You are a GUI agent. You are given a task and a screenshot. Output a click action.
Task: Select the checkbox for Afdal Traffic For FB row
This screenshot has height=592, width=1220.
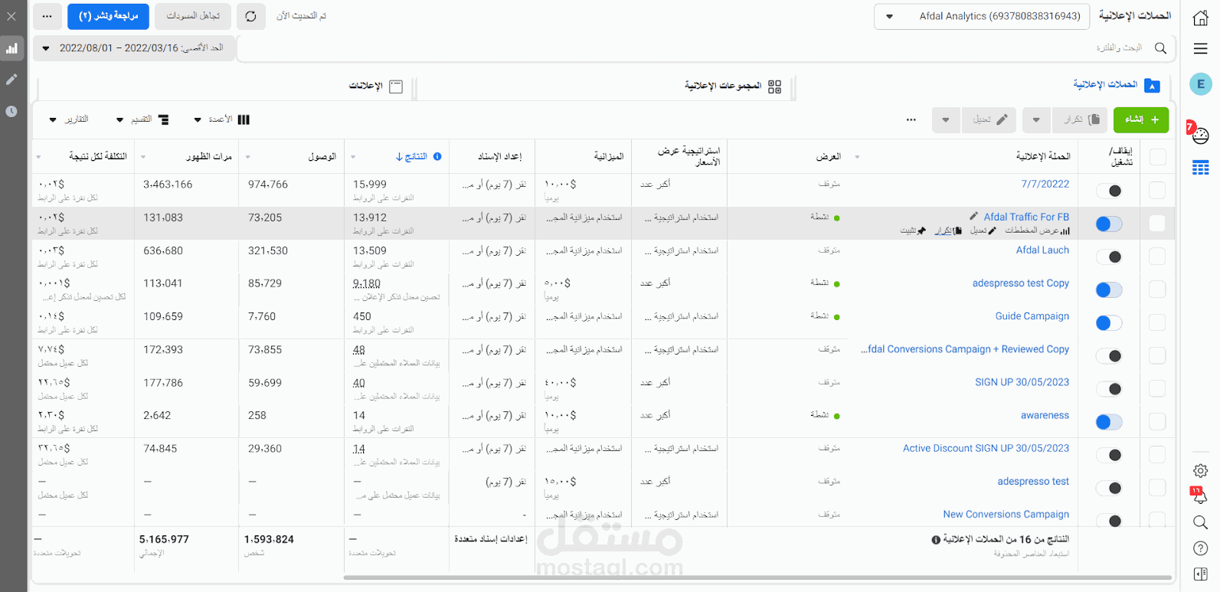[1158, 223]
